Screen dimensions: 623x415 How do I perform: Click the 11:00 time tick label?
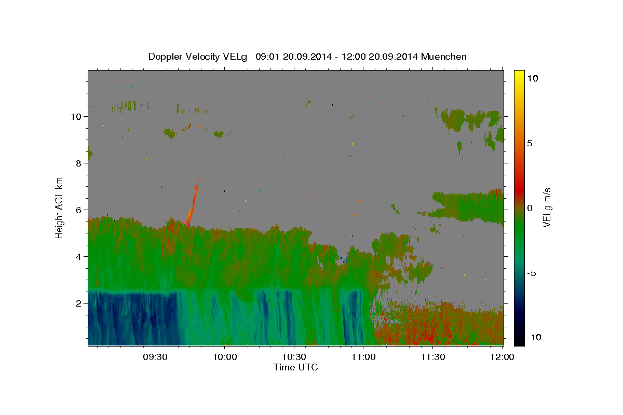tap(363, 357)
